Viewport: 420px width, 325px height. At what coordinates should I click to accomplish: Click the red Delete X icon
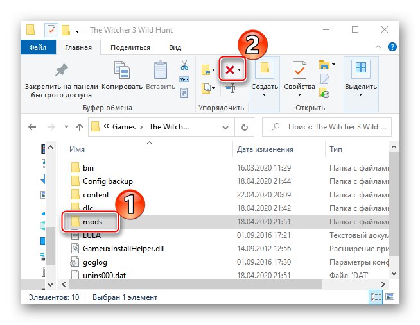(x=230, y=70)
